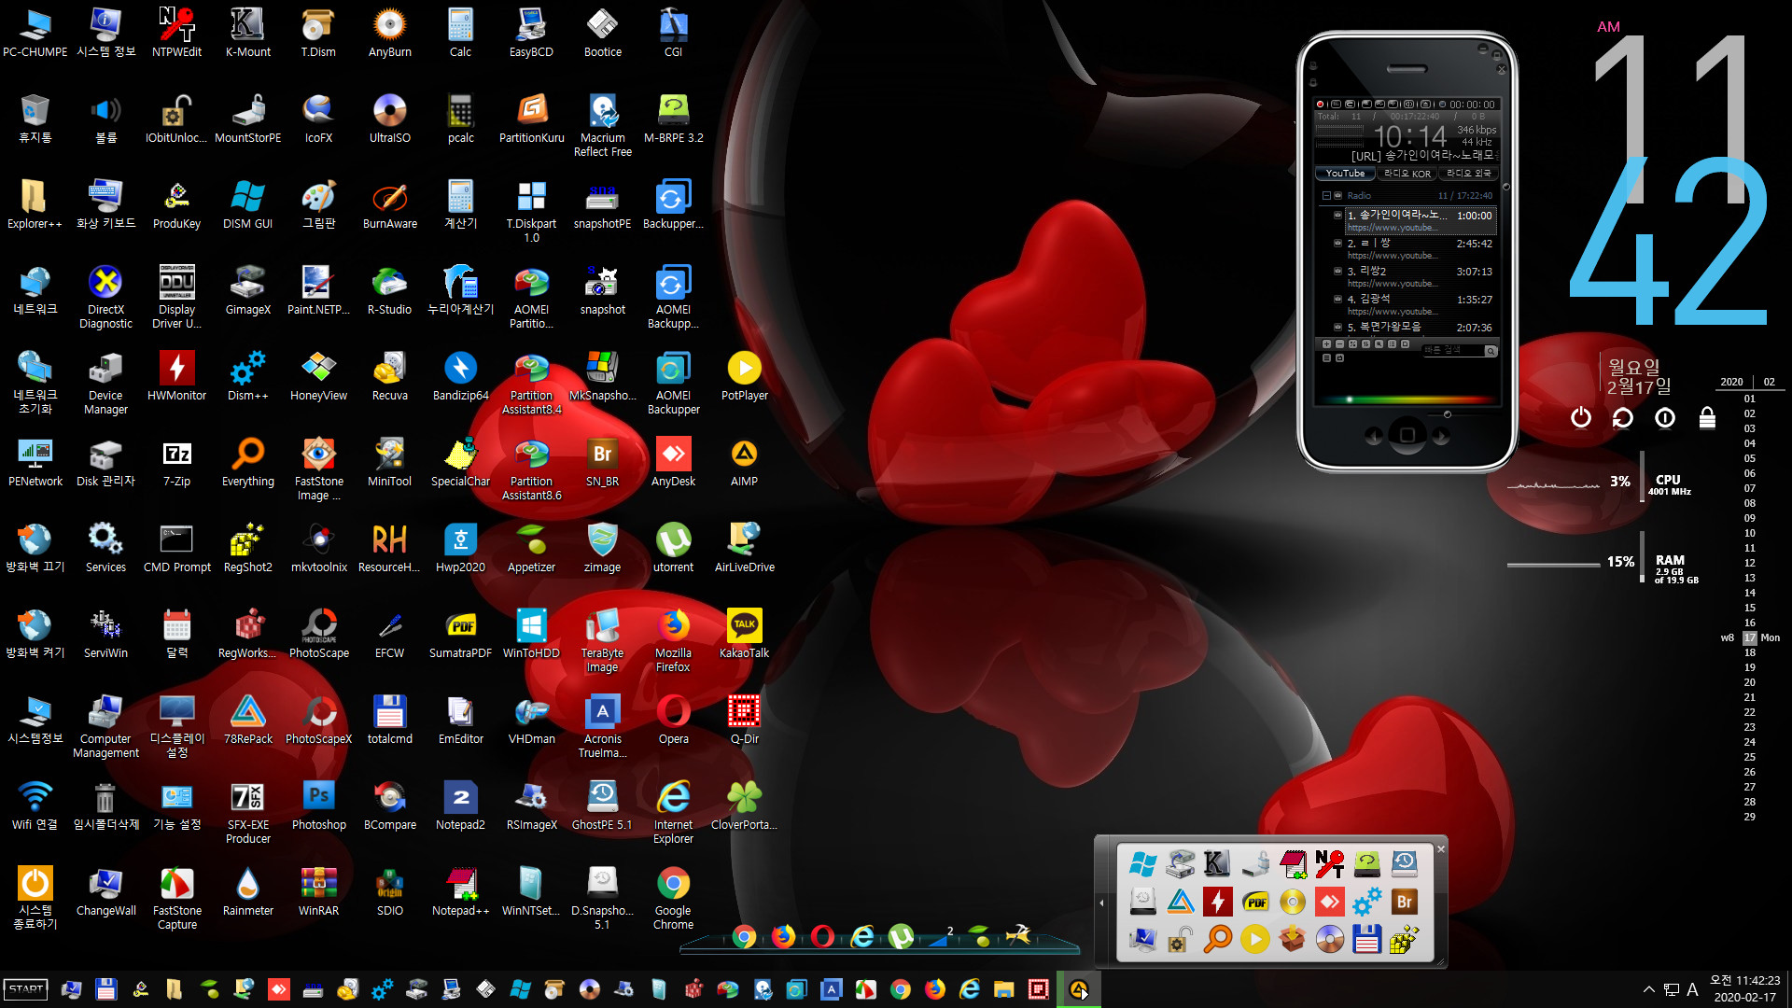Viewport: 1792px width, 1008px height.
Task: Launch Photoshop desktop shortcut
Action: click(318, 805)
